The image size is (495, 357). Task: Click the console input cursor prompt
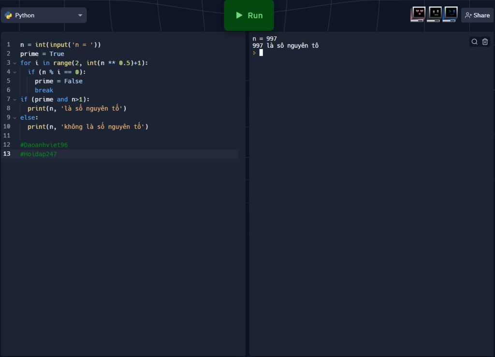point(261,53)
